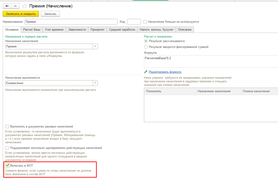
Task: Click the pencil icon beside Редактировать формулу
Action: point(146,72)
